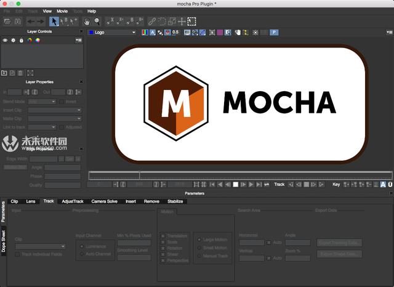Click the magnifier zoom-window icon in viewer toolbar
This screenshot has width=394, height=287.
click(x=228, y=33)
